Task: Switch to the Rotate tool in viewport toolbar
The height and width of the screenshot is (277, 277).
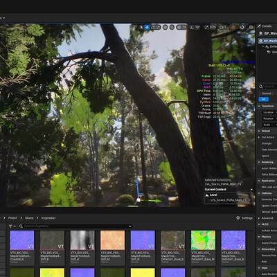Action: point(152,27)
